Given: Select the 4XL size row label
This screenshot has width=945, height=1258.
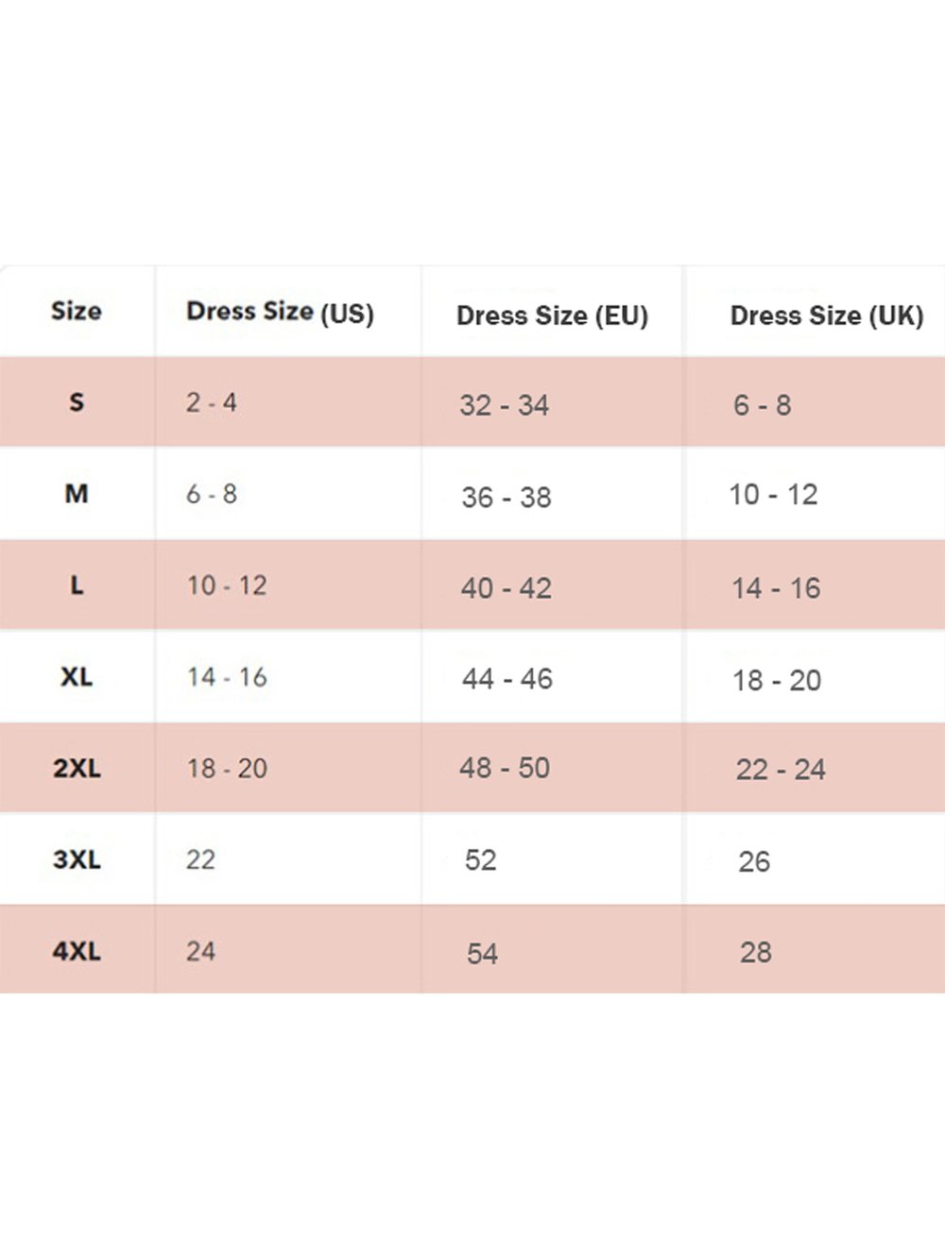Looking at the screenshot, I should tap(77, 951).
